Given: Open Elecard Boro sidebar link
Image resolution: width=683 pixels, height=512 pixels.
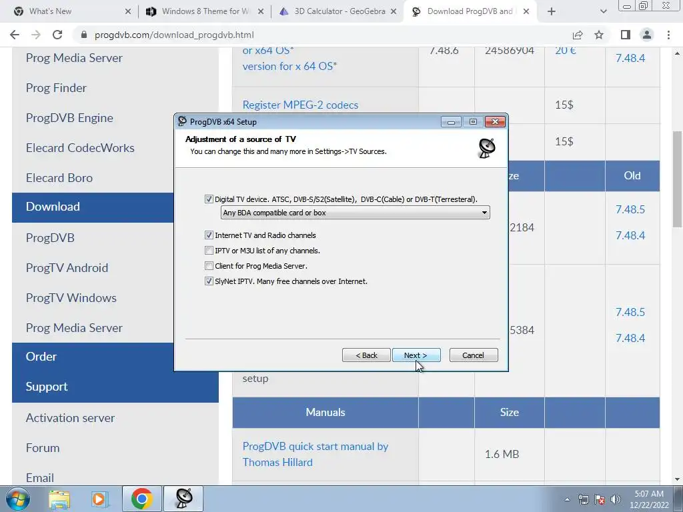Looking at the screenshot, I should click(x=59, y=178).
